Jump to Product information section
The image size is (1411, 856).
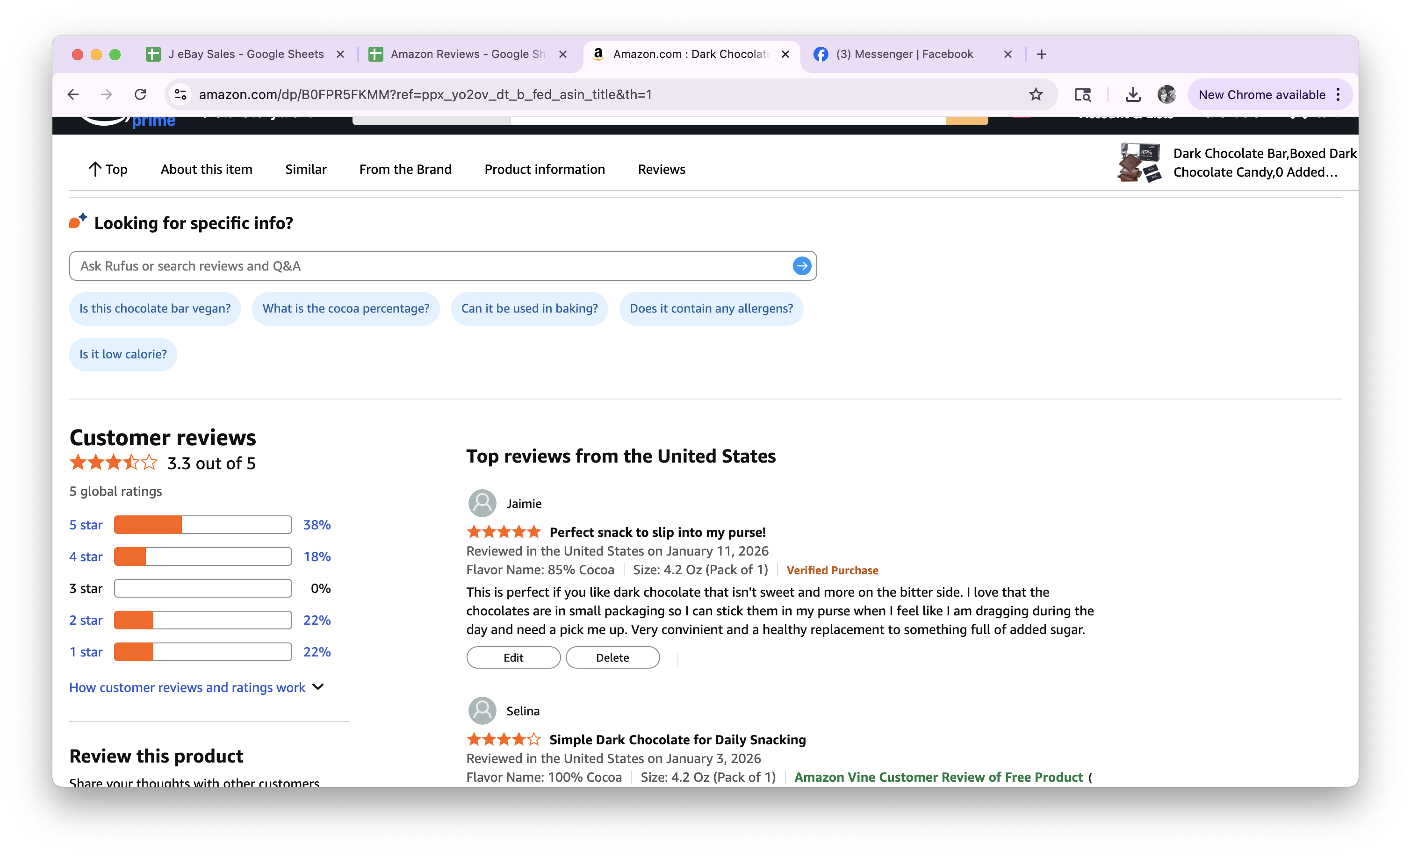click(x=544, y=169)
